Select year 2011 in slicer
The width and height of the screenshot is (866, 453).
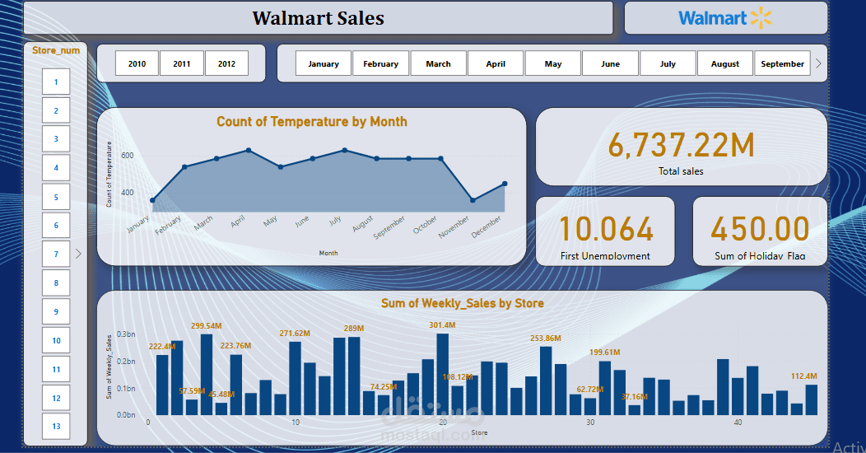[182, 63]
